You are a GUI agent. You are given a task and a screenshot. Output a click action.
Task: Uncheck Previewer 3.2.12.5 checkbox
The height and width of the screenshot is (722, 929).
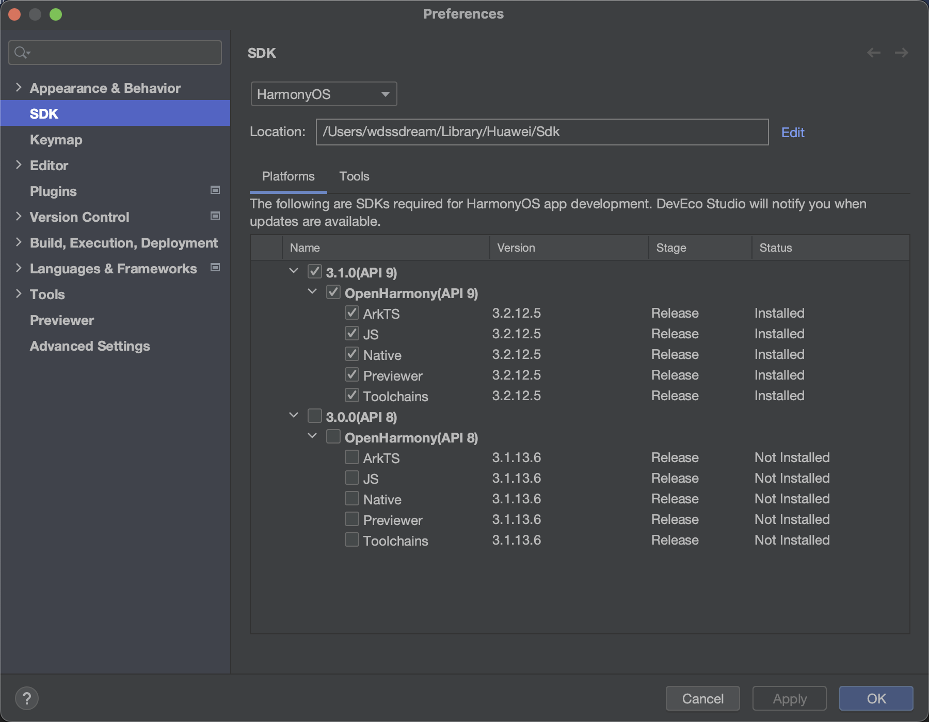[x=352, y=374]
